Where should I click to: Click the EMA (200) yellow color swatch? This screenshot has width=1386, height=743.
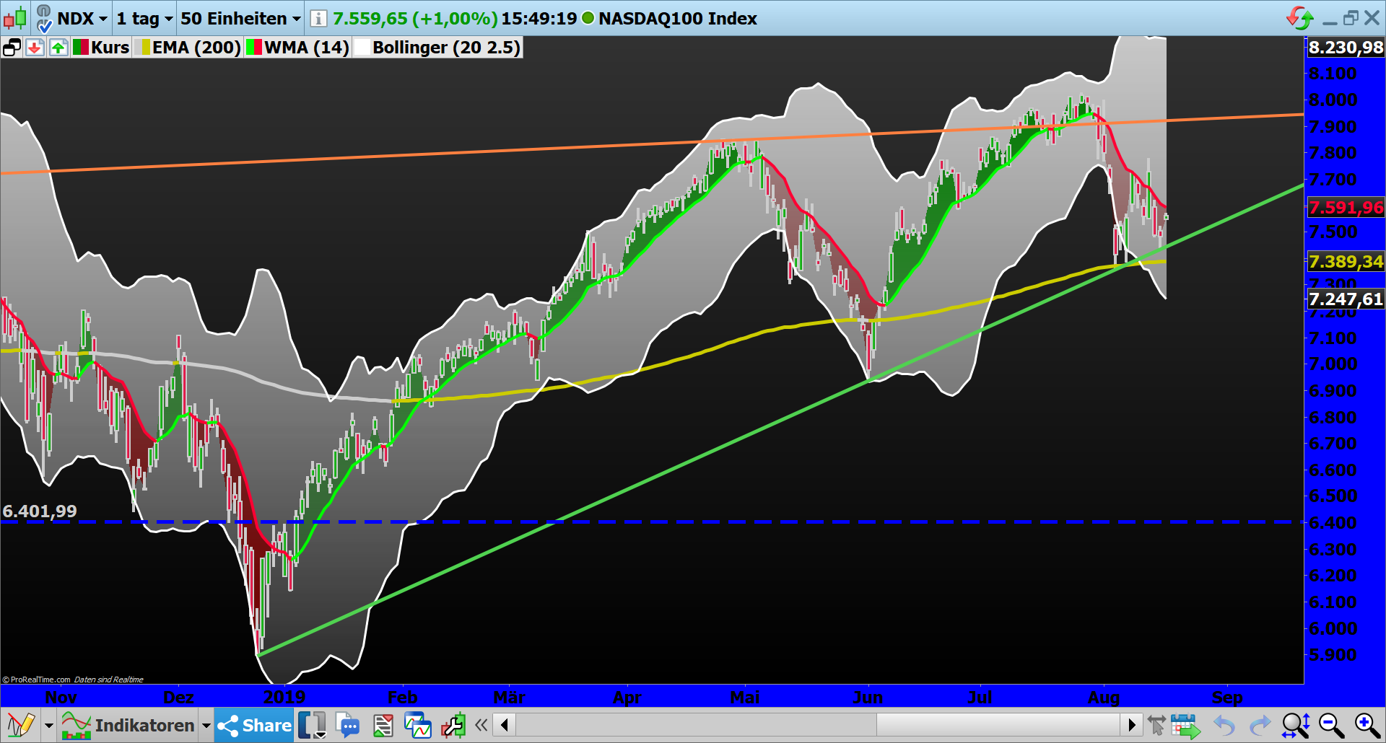[142, 48]
